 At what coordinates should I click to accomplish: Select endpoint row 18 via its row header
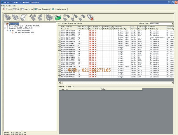60,66
